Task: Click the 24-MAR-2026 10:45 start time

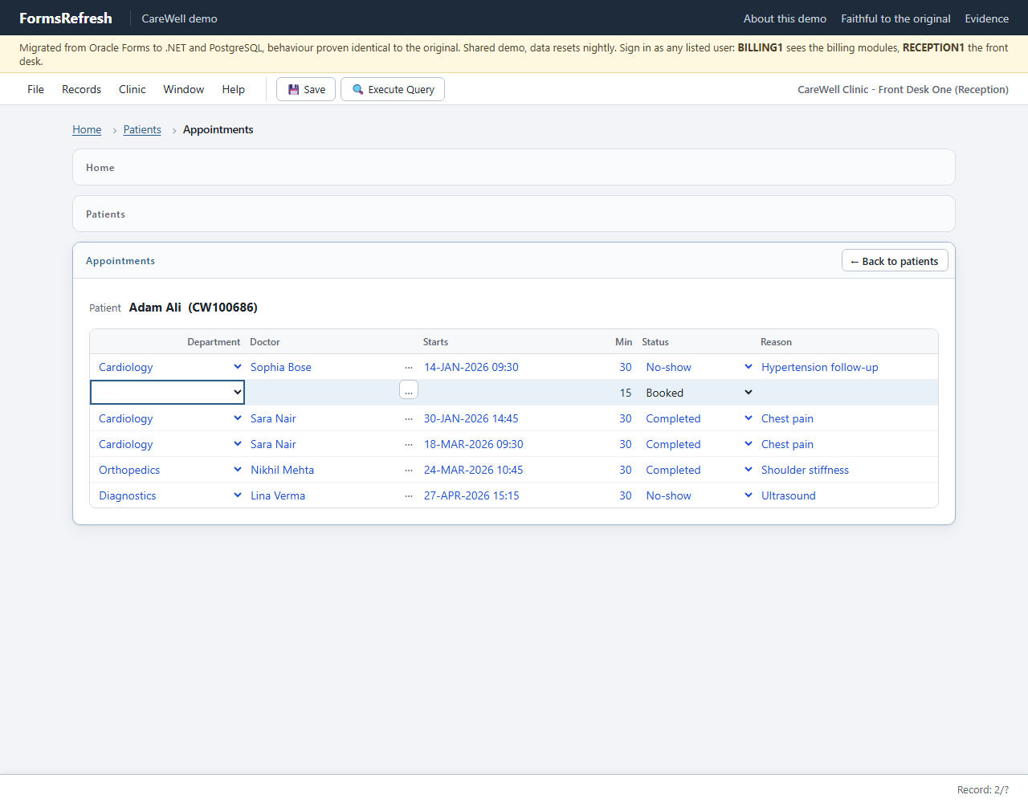Action: tap(473, 470)
